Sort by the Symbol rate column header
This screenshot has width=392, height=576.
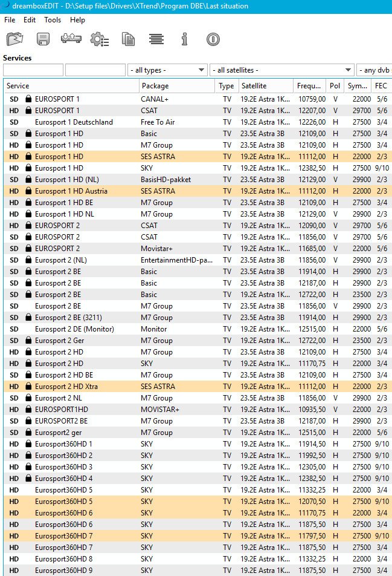[358, 85]
